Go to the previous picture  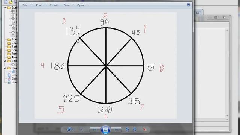[x=95, y=130]
